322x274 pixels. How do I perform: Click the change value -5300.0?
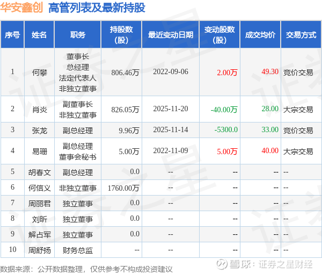tap(226, 129)
